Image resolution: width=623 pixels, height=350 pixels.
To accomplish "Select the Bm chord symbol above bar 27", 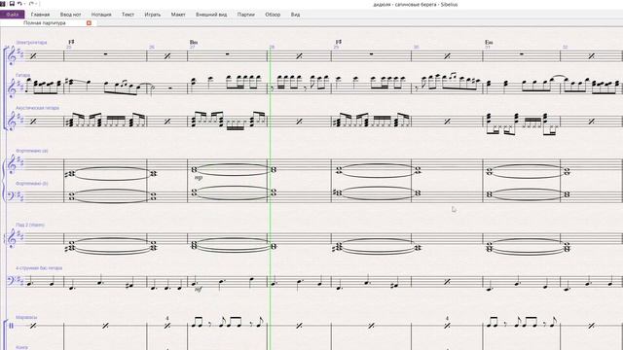I will point(194,42).
